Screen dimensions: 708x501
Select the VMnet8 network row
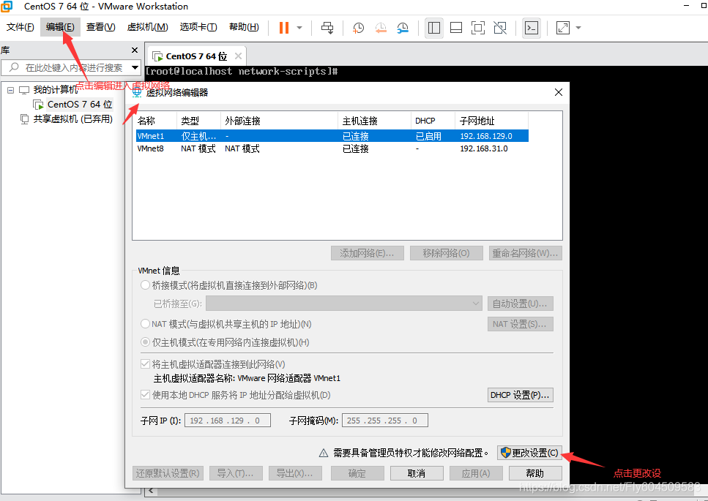pyautogui.click(x=332, y=148)
